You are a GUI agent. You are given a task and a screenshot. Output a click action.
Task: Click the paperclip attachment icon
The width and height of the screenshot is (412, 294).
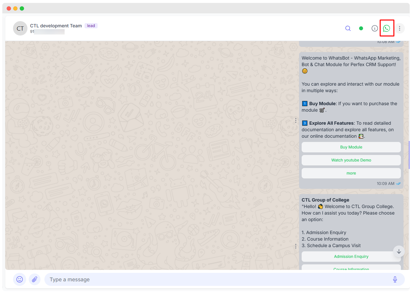(x=35, y=279)
